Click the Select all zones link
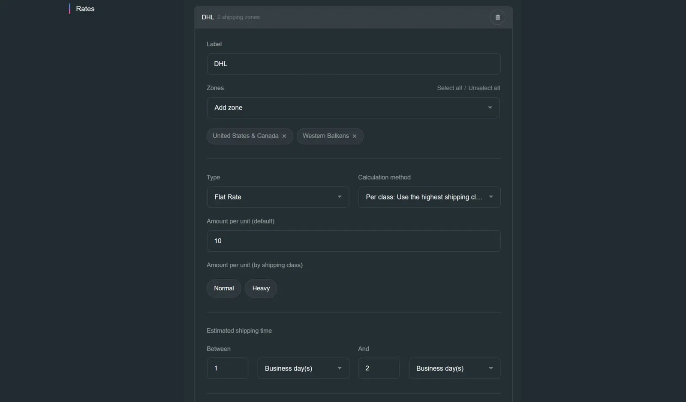Viewport: 686px width, 402px height. (x=449, y=88)
